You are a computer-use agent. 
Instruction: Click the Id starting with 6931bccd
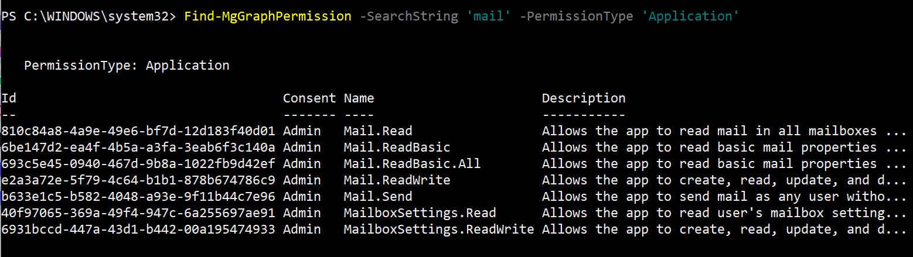point(138,229)
